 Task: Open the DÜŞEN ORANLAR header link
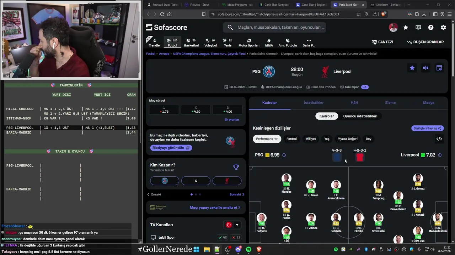pyautogui.click(x=425, y=42)
